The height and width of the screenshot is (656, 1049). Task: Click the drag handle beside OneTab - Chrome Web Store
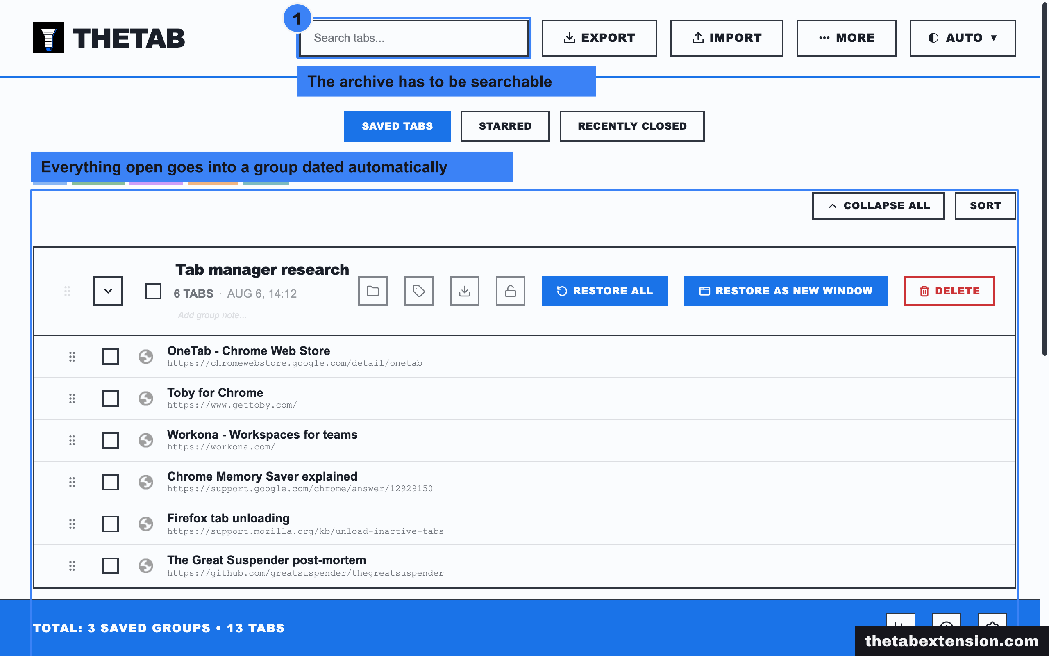point(72,357)
